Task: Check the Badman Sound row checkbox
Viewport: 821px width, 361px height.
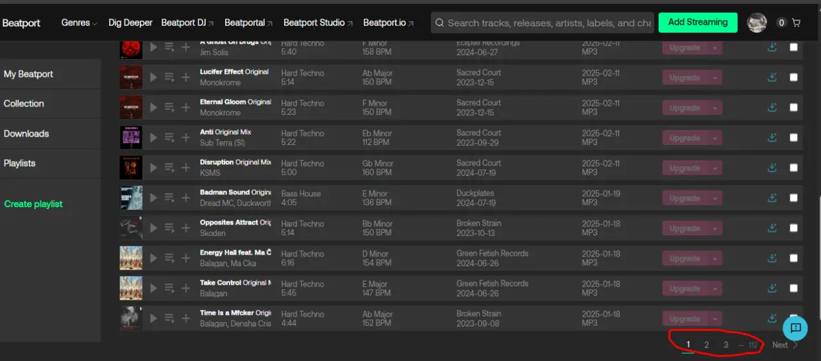Action: 793,197
